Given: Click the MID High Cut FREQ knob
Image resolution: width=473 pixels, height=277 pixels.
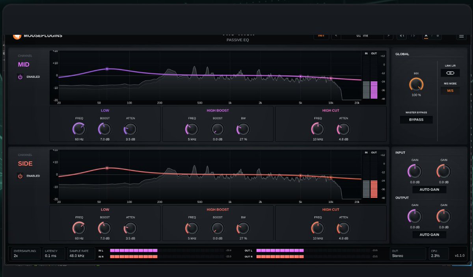Looking at the screenshot, I should (x=318, y=128).
